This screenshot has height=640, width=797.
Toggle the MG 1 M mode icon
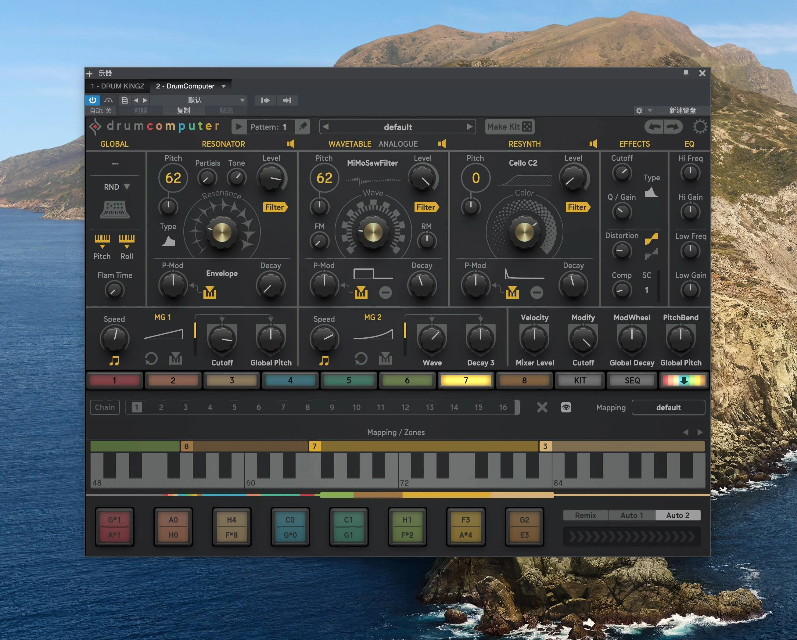(x=176, y=358)
